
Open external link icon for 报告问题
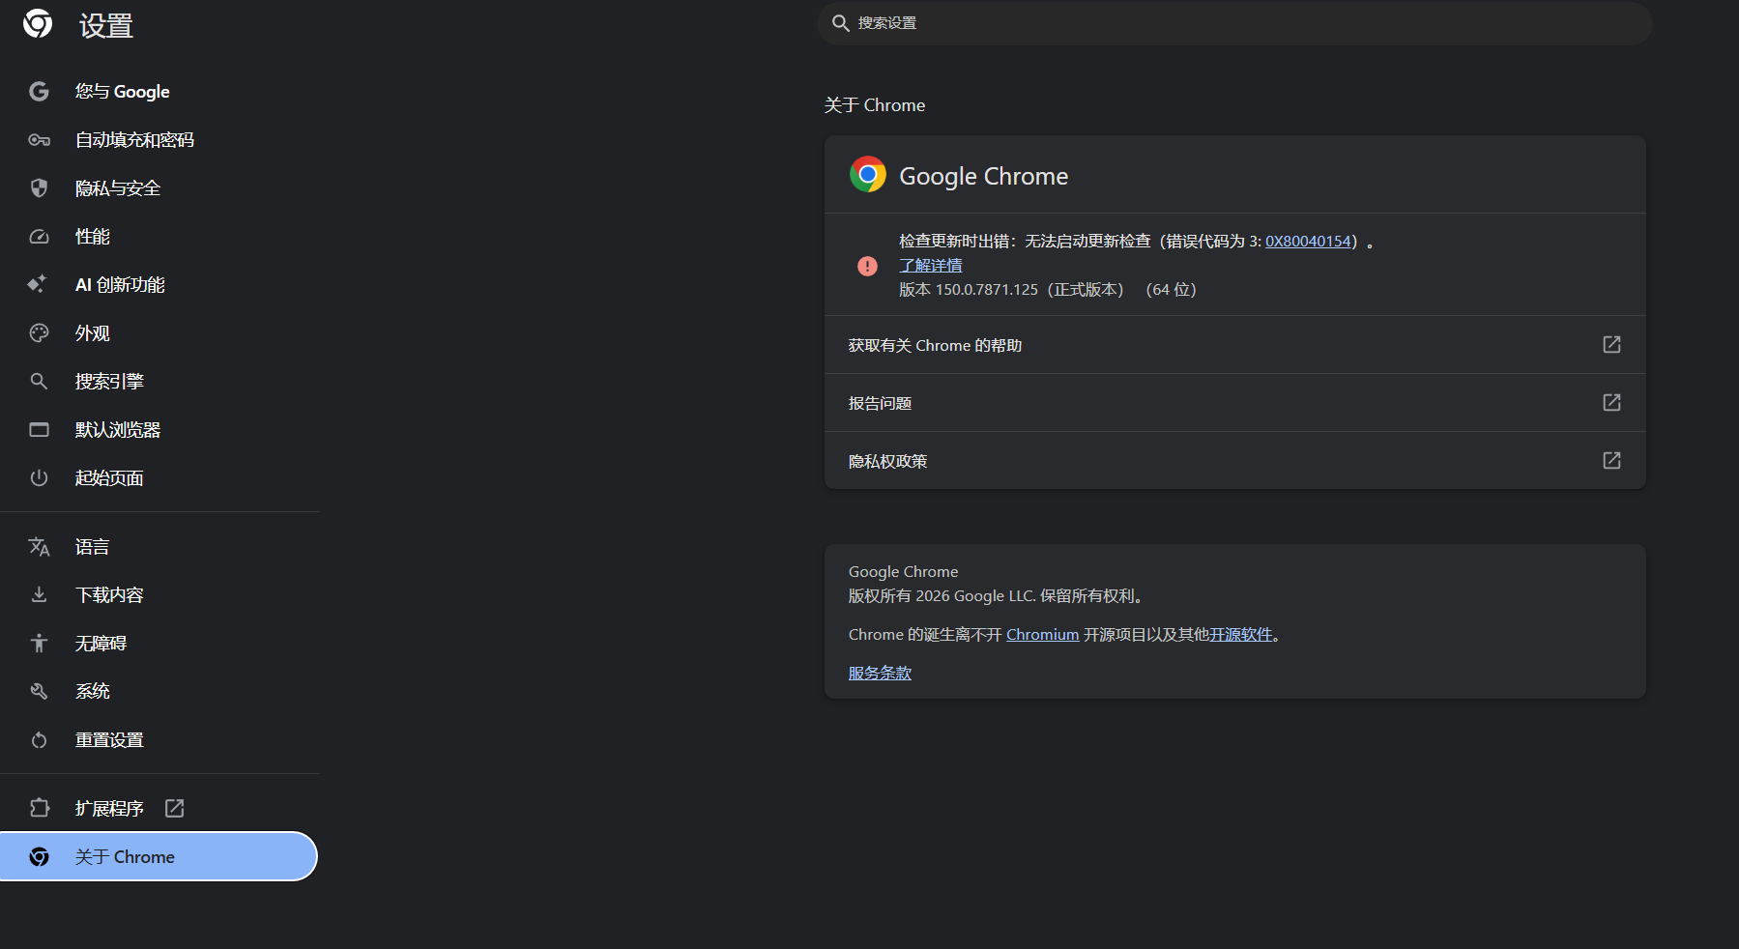(x=1611, y=403)
